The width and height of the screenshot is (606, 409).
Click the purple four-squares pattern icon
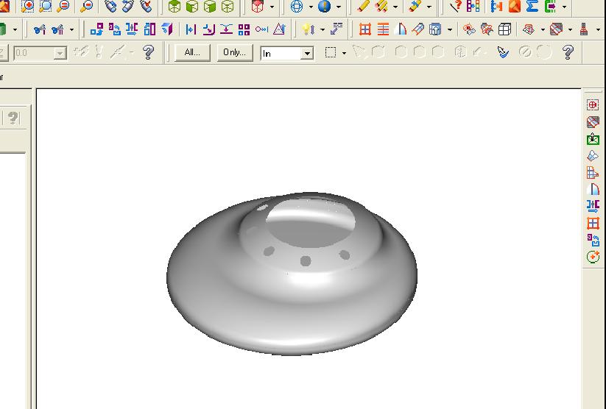[x=244, y=29]
